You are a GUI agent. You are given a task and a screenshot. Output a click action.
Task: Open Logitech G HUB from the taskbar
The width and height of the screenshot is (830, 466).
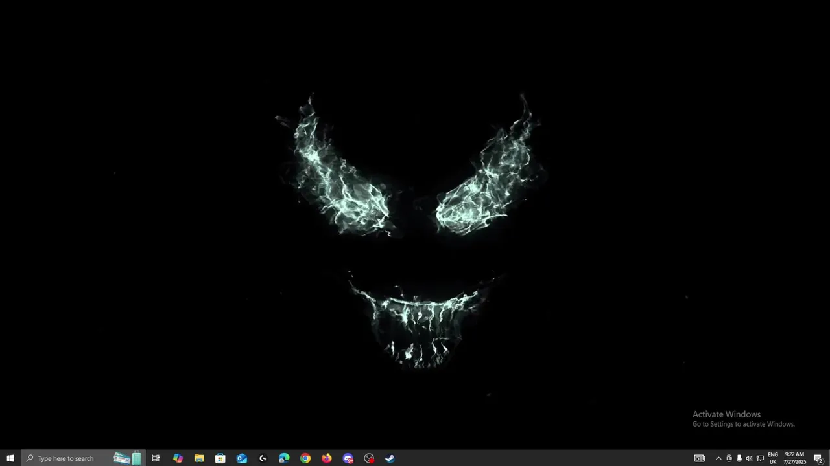pyautogui.click(x=263, y=458)
